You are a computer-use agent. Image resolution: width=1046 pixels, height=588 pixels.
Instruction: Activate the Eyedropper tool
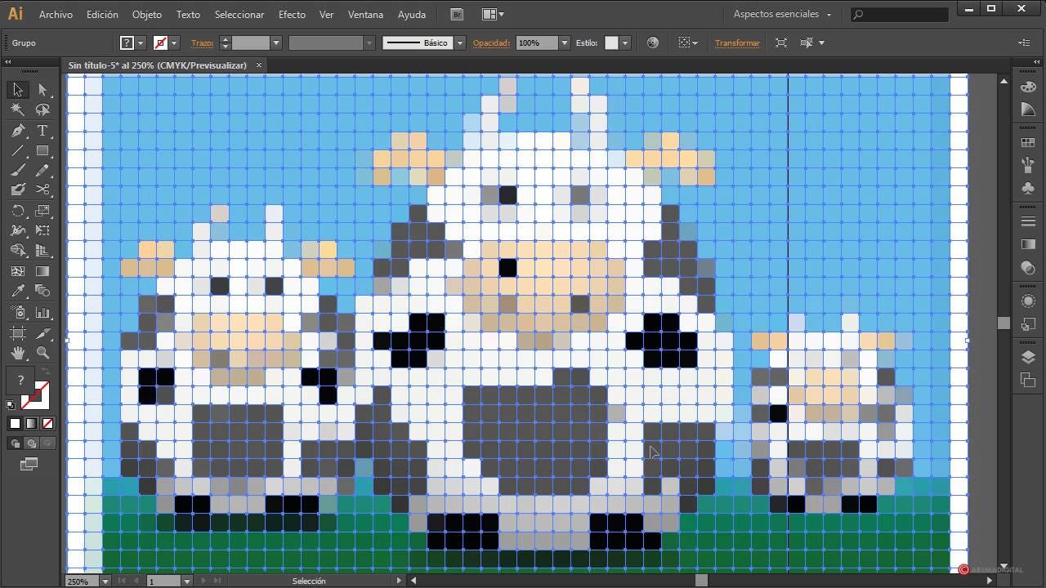tap(18, 292)
